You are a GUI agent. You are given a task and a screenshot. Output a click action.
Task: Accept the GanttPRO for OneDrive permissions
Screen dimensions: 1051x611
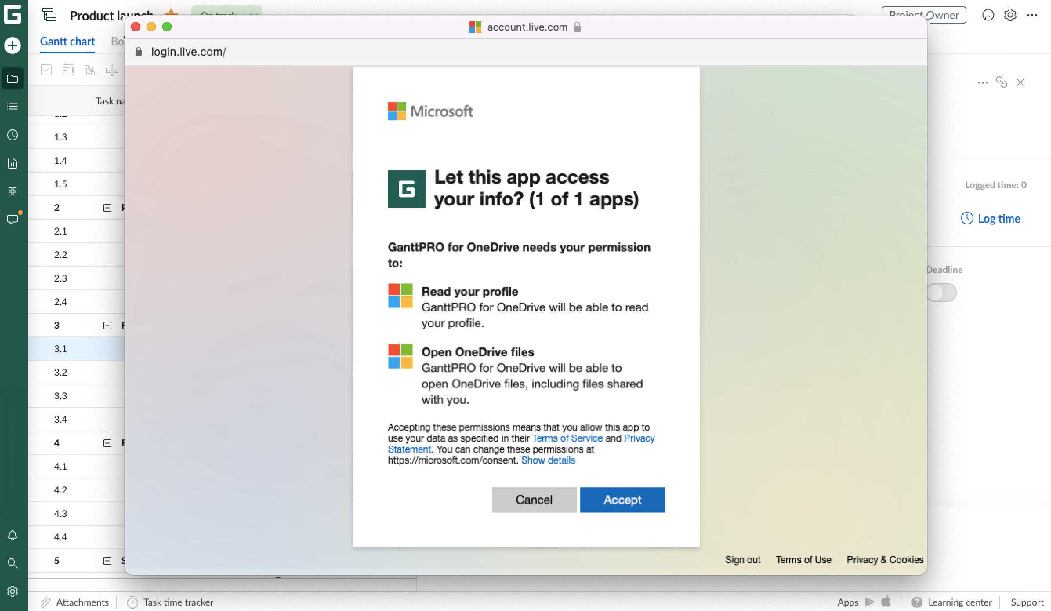pos(622,500)
